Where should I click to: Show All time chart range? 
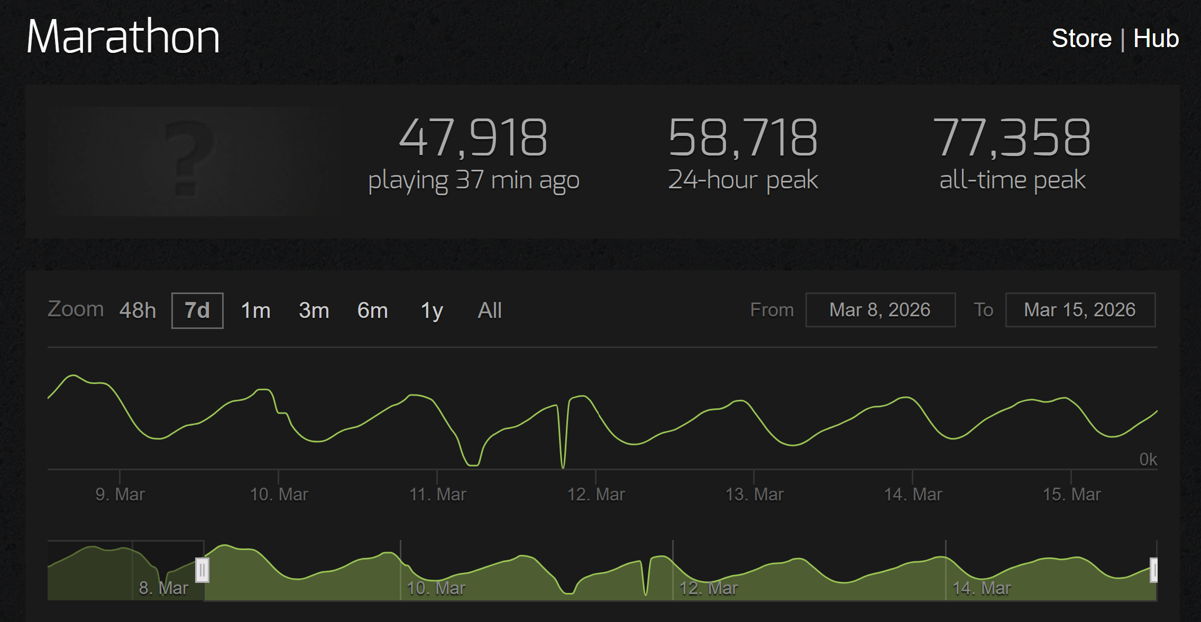click(x=490, y=310)
